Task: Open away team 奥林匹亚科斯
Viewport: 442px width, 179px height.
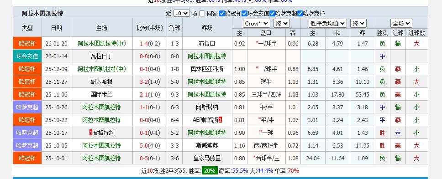Action: tap(207, 69)
